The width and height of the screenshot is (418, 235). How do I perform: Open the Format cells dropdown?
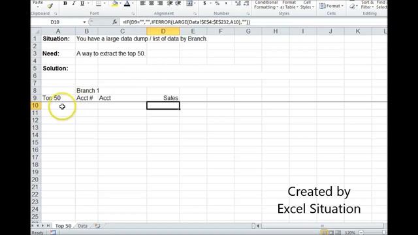click(331, 6)
